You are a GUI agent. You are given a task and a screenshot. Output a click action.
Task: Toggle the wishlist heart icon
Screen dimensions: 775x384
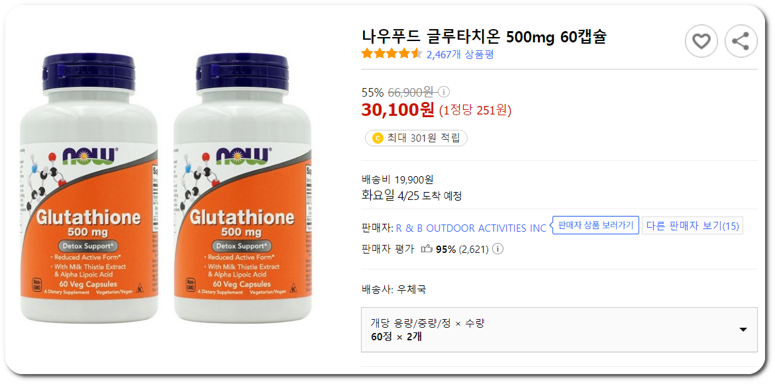point(701,40)
